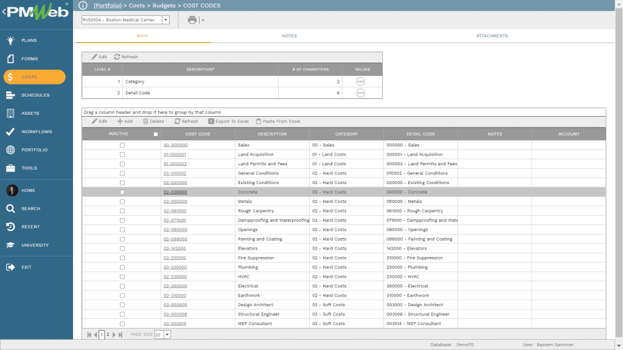Screen dimensions: 623x350
Task: Open the Plans lightbulb menu
Action: coord(11,40)
